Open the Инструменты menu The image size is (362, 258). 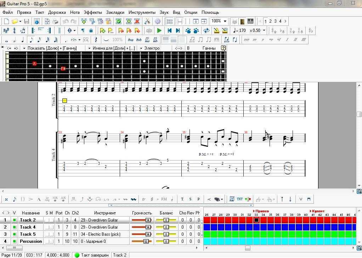[142, 12]
